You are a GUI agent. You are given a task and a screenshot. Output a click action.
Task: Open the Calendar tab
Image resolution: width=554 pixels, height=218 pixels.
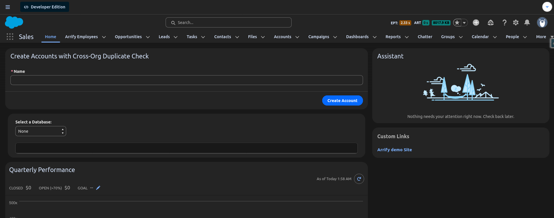(480, 37)
